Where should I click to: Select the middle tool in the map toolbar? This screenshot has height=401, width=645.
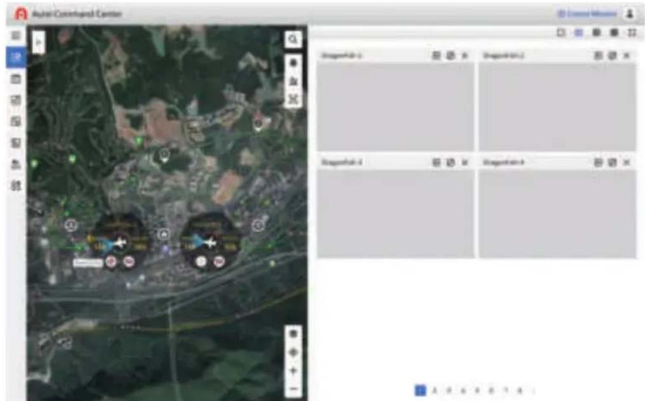pyautogui.click(x=294, y=81)
